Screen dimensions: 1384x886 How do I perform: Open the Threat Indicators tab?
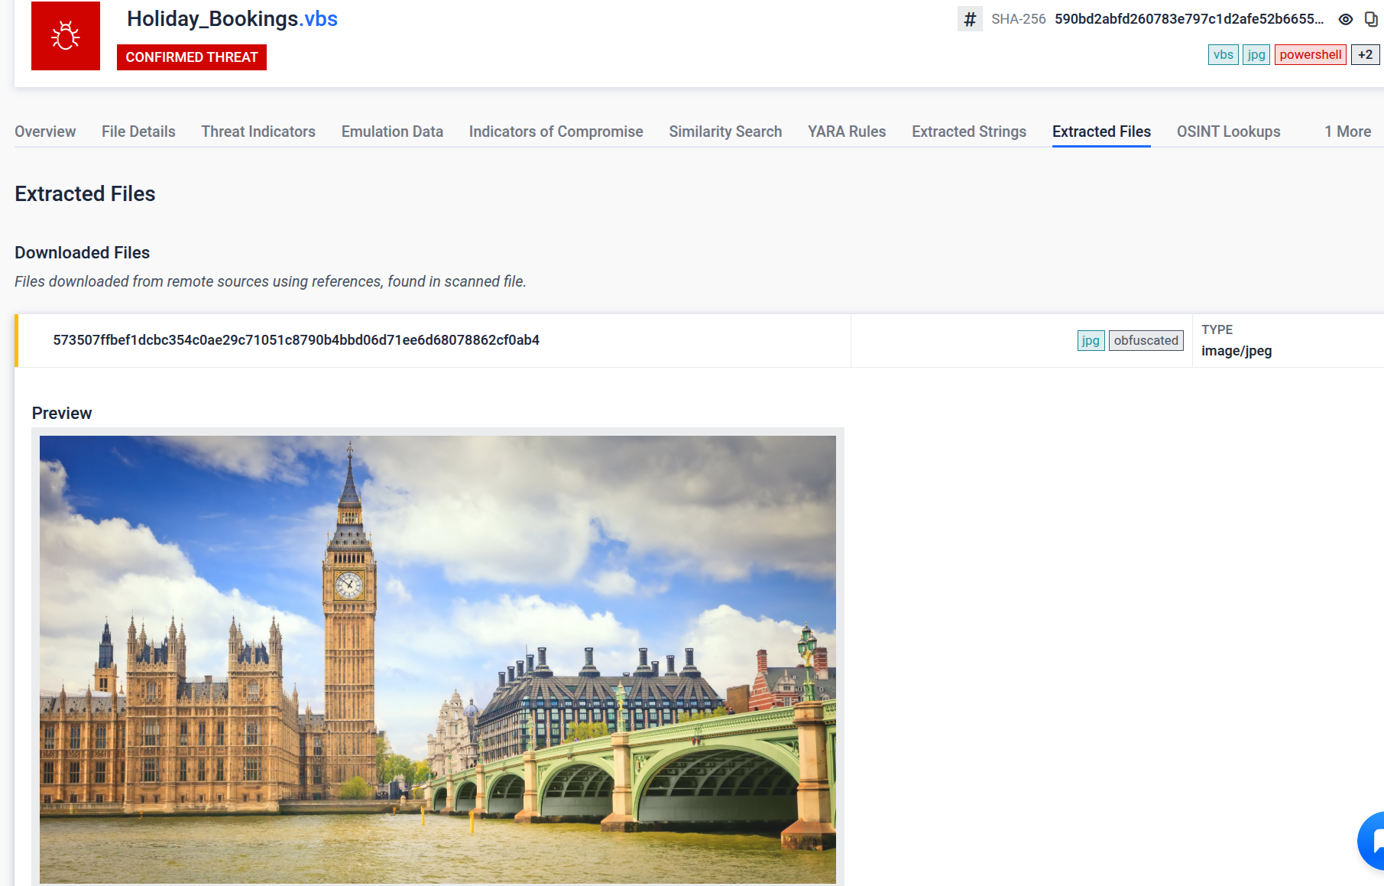tap(258, 131)
